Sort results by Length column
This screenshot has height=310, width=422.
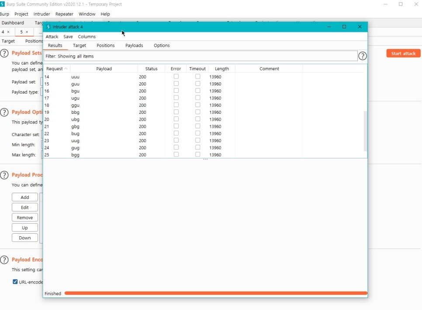pyautogui.click(x=222, y=68)
